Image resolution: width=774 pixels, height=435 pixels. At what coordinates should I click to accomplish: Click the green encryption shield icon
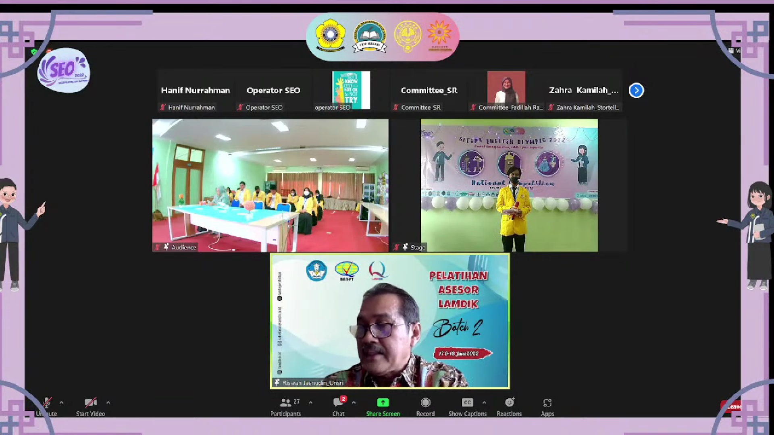[34, 52]
